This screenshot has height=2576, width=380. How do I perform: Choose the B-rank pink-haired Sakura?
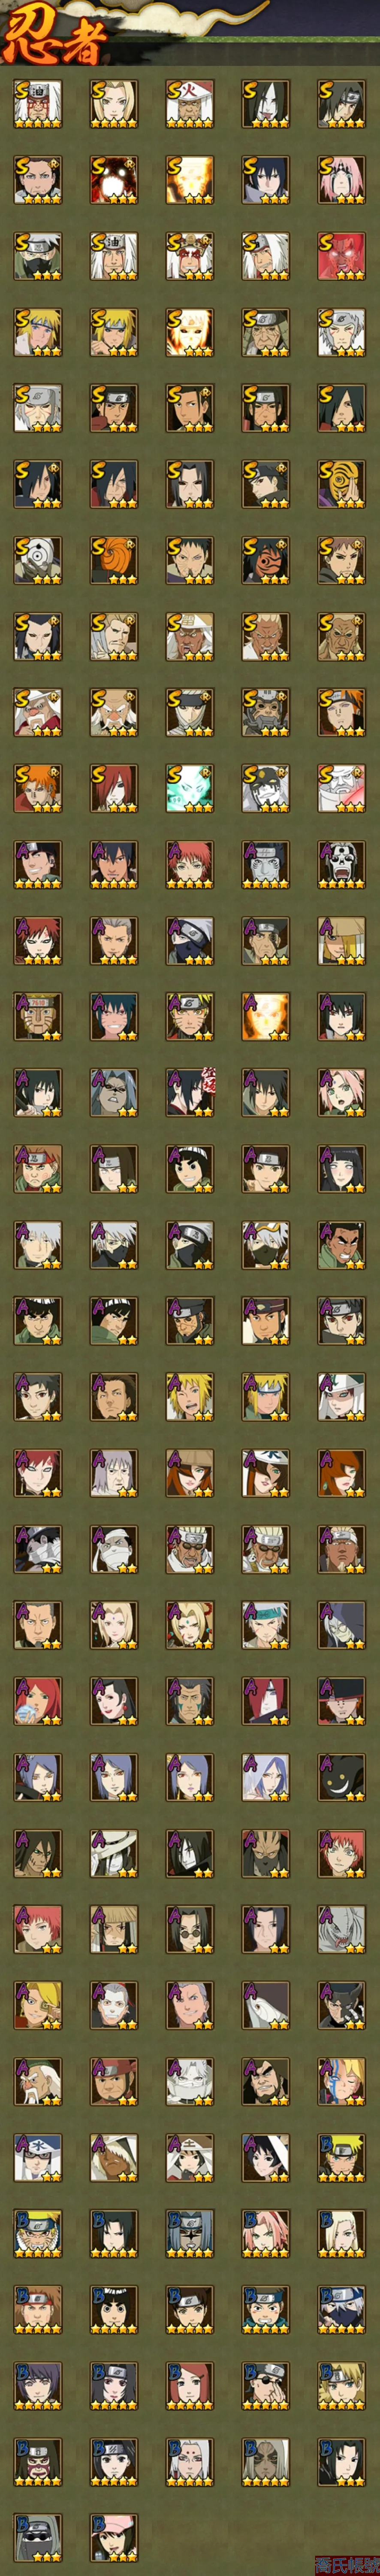(266, 2232)
